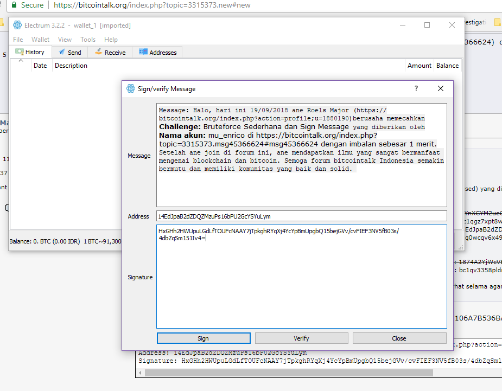Click the "Sign/verify Message" dialog title
502x391 pixels.
point(167,89)
